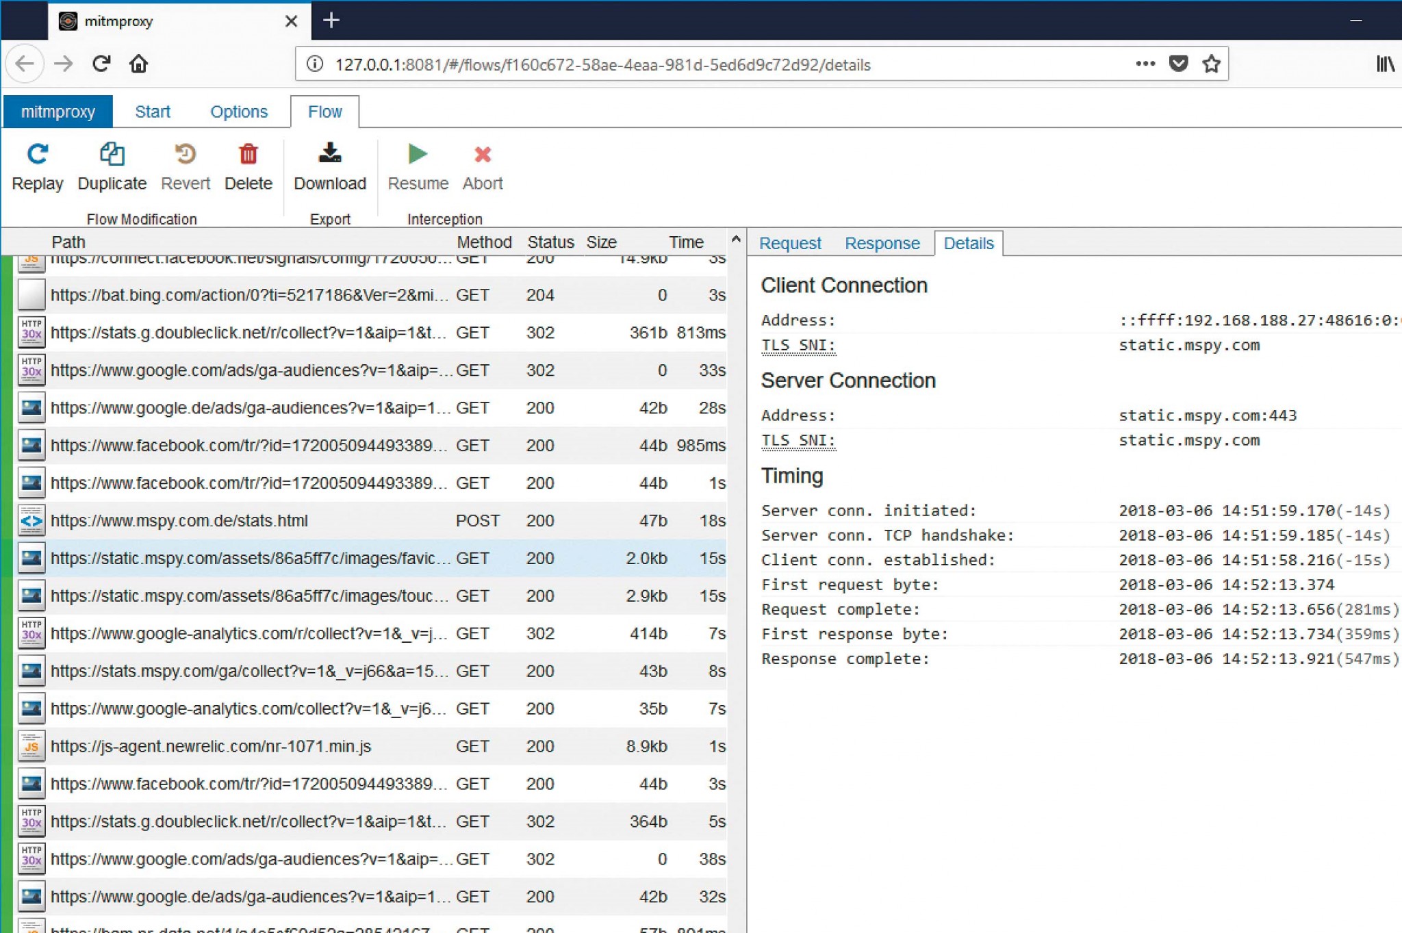The width and height of the screenshot is (1402, 933).
Task: Click the browser address bar URL
Action: (x=602, y=65)
